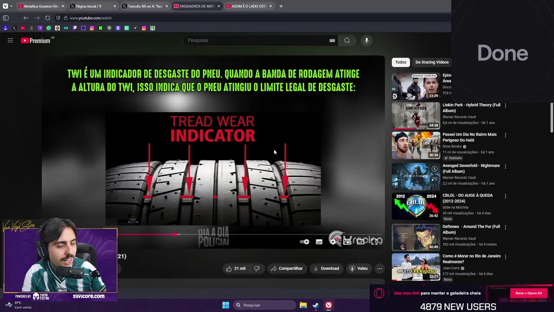Select the De Xracing Videos chip

click(432, 62)
